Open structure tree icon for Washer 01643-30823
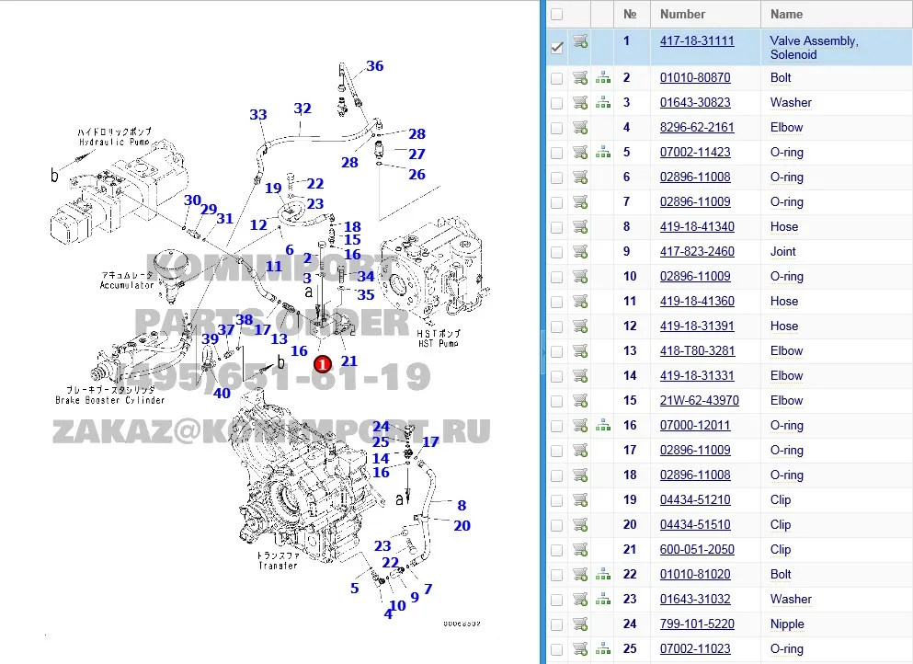913x664 pixels. click(x=603, y=103)
